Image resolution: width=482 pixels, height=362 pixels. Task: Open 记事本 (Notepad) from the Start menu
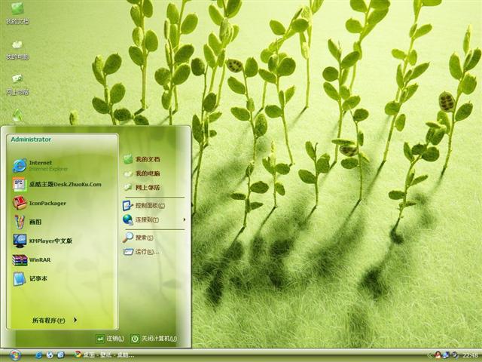click(30, 278)
